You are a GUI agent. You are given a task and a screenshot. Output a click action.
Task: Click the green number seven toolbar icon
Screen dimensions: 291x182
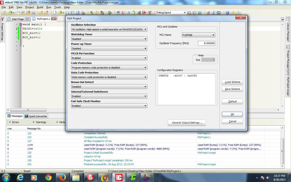pos(134,13)
